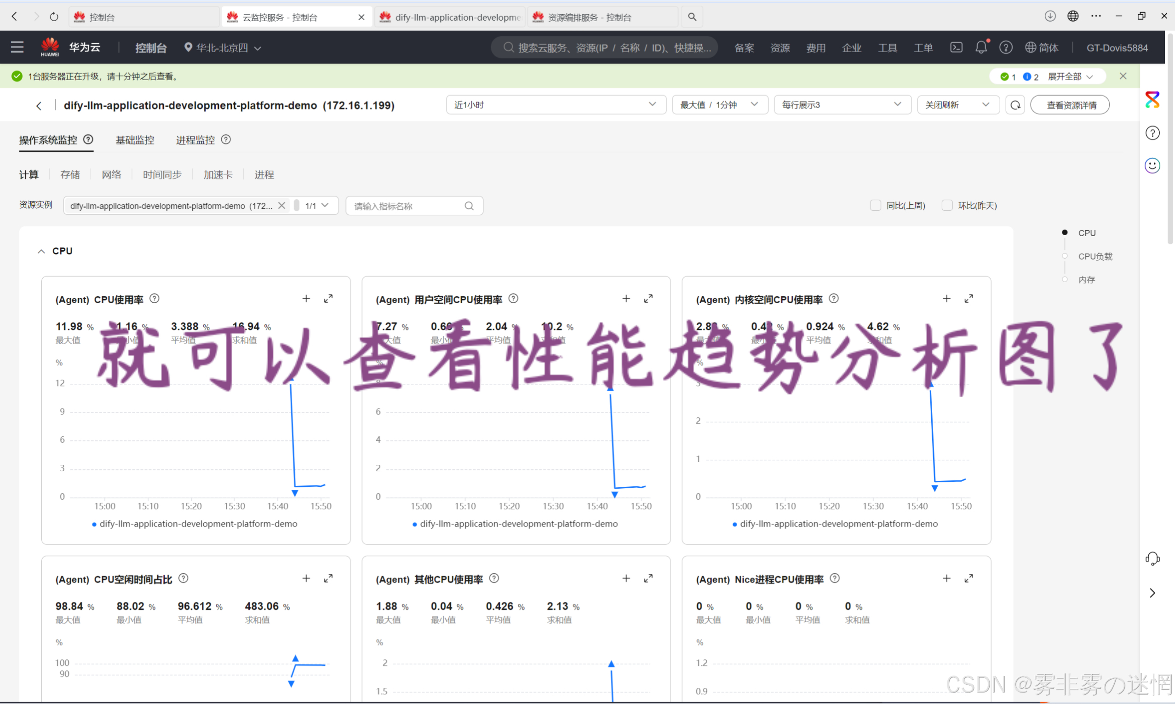1175x704 pixels.
Task: Add 用户空间CPU使用率 chart with plus icon
Action: tap(626, 298)
